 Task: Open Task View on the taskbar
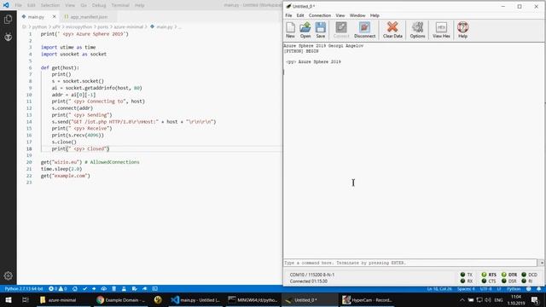(x=25, y=300)
